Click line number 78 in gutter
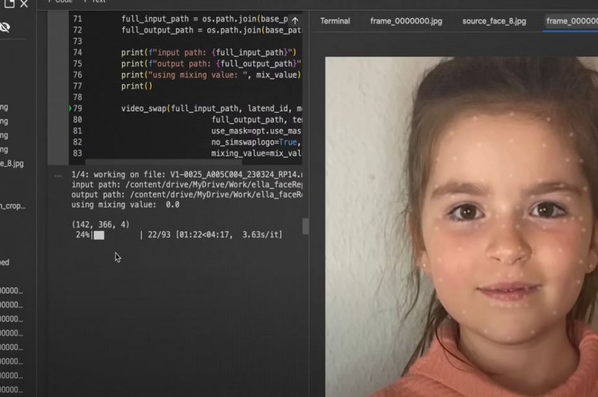The width and height of the screenshot is (598, 397). (78, 97)
